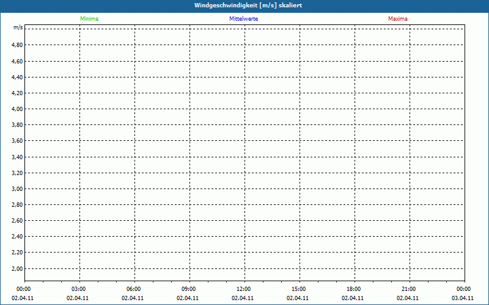
Task: Click the Windgeschwindigkeit chart title bar
Action: tap(244, 5)
